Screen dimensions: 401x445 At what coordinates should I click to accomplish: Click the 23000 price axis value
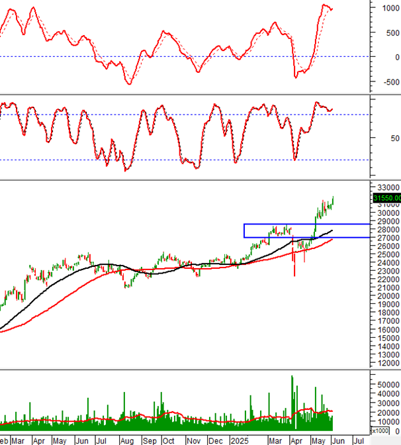pyautogui.click(x=388, y=271)
